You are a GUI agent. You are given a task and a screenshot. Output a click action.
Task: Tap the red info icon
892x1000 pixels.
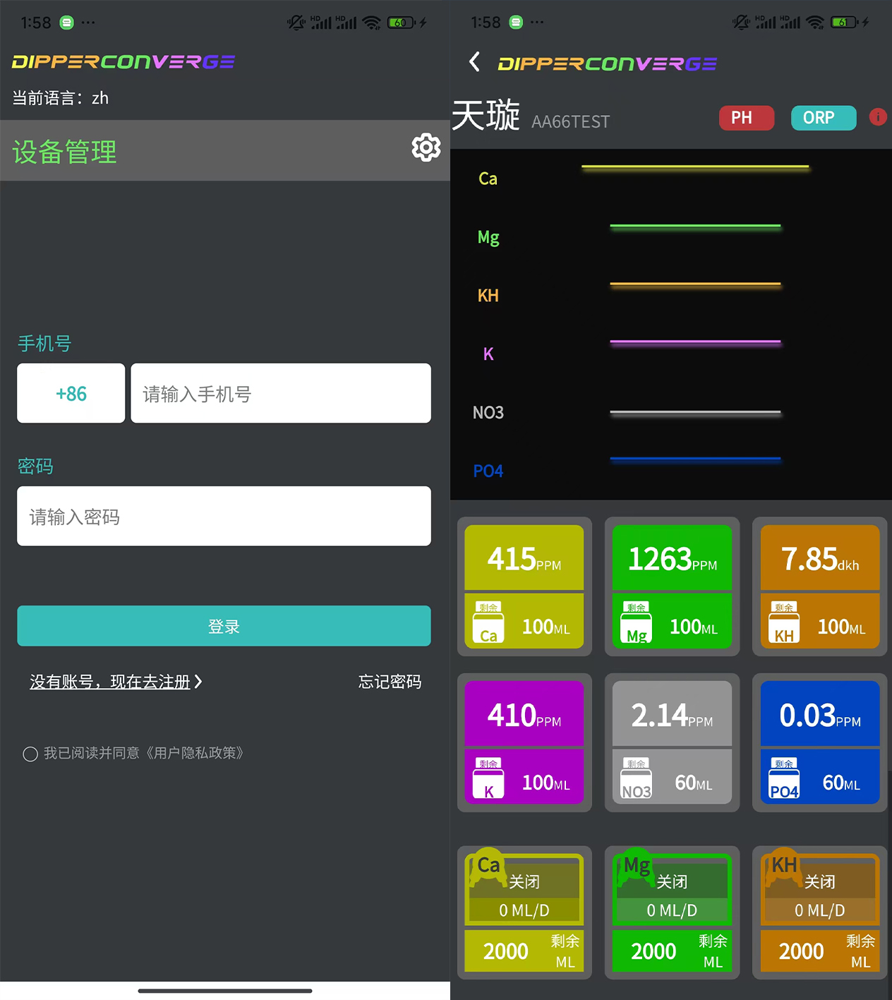[x=877, y=117]
